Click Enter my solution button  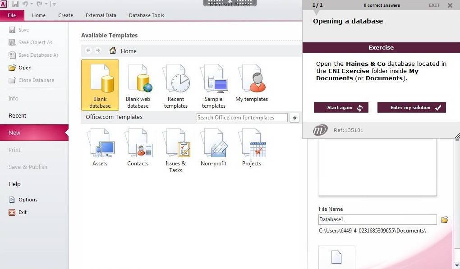click(411, 108)
